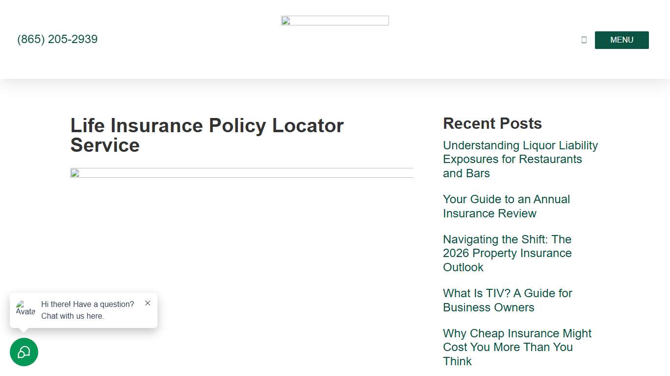Read Your Guide to an Annual Insurance Review

(x=506, y=206)
